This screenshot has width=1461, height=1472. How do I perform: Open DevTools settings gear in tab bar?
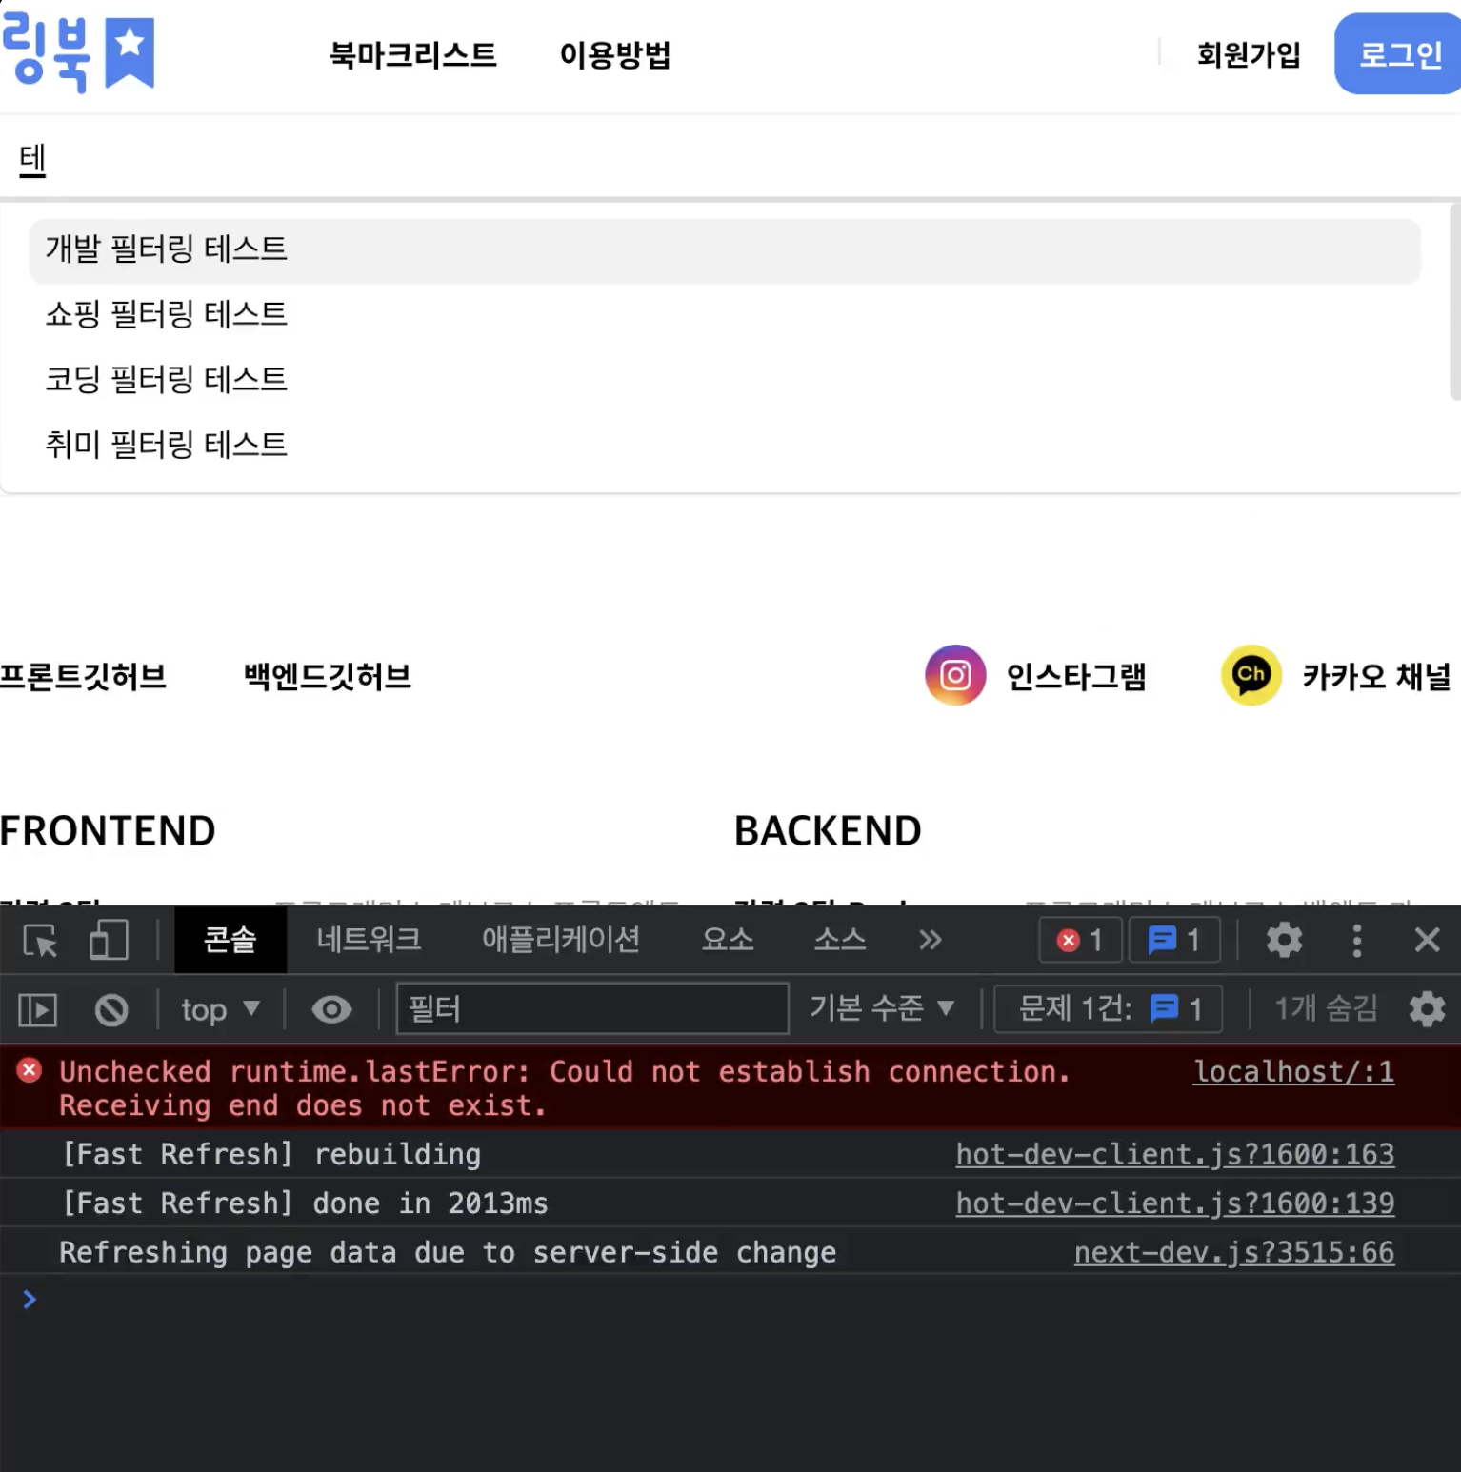[1284, 940]
